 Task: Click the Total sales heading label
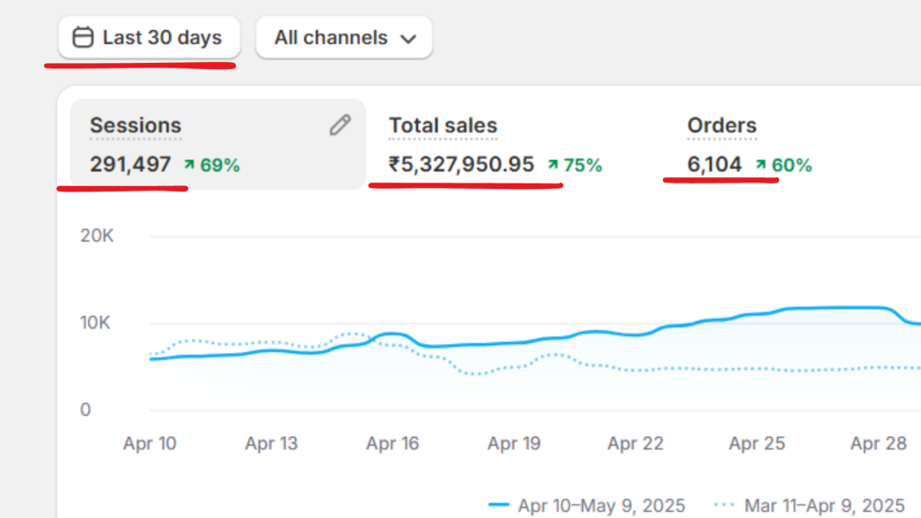443,126
